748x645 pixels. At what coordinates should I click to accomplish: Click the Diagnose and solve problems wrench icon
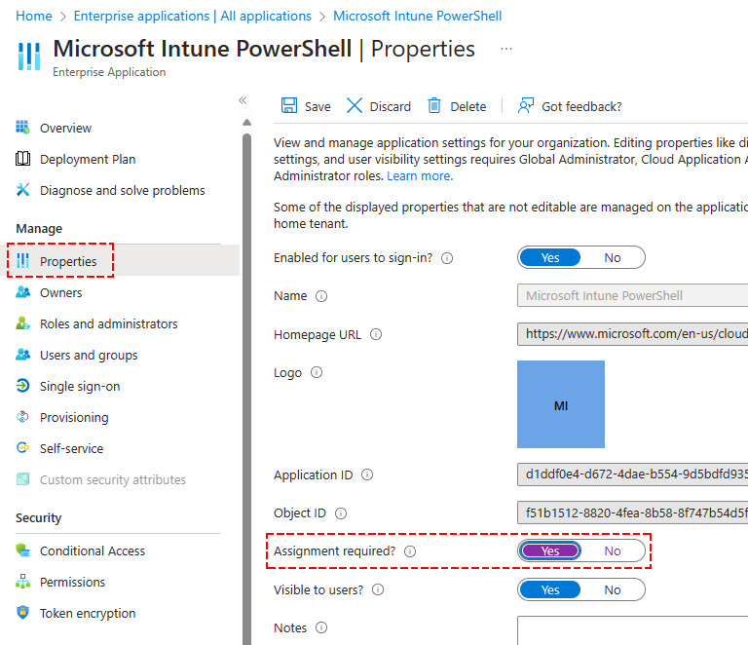point(22,189)
